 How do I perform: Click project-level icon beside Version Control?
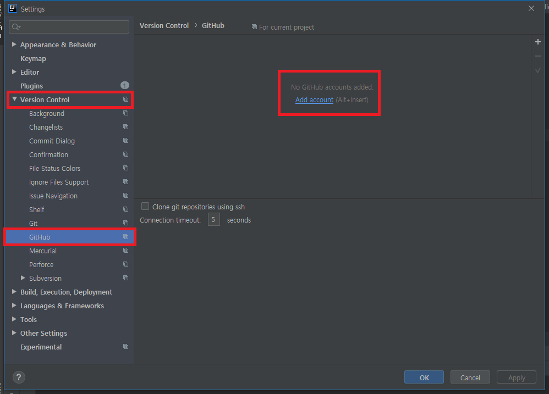coord(125,99)
